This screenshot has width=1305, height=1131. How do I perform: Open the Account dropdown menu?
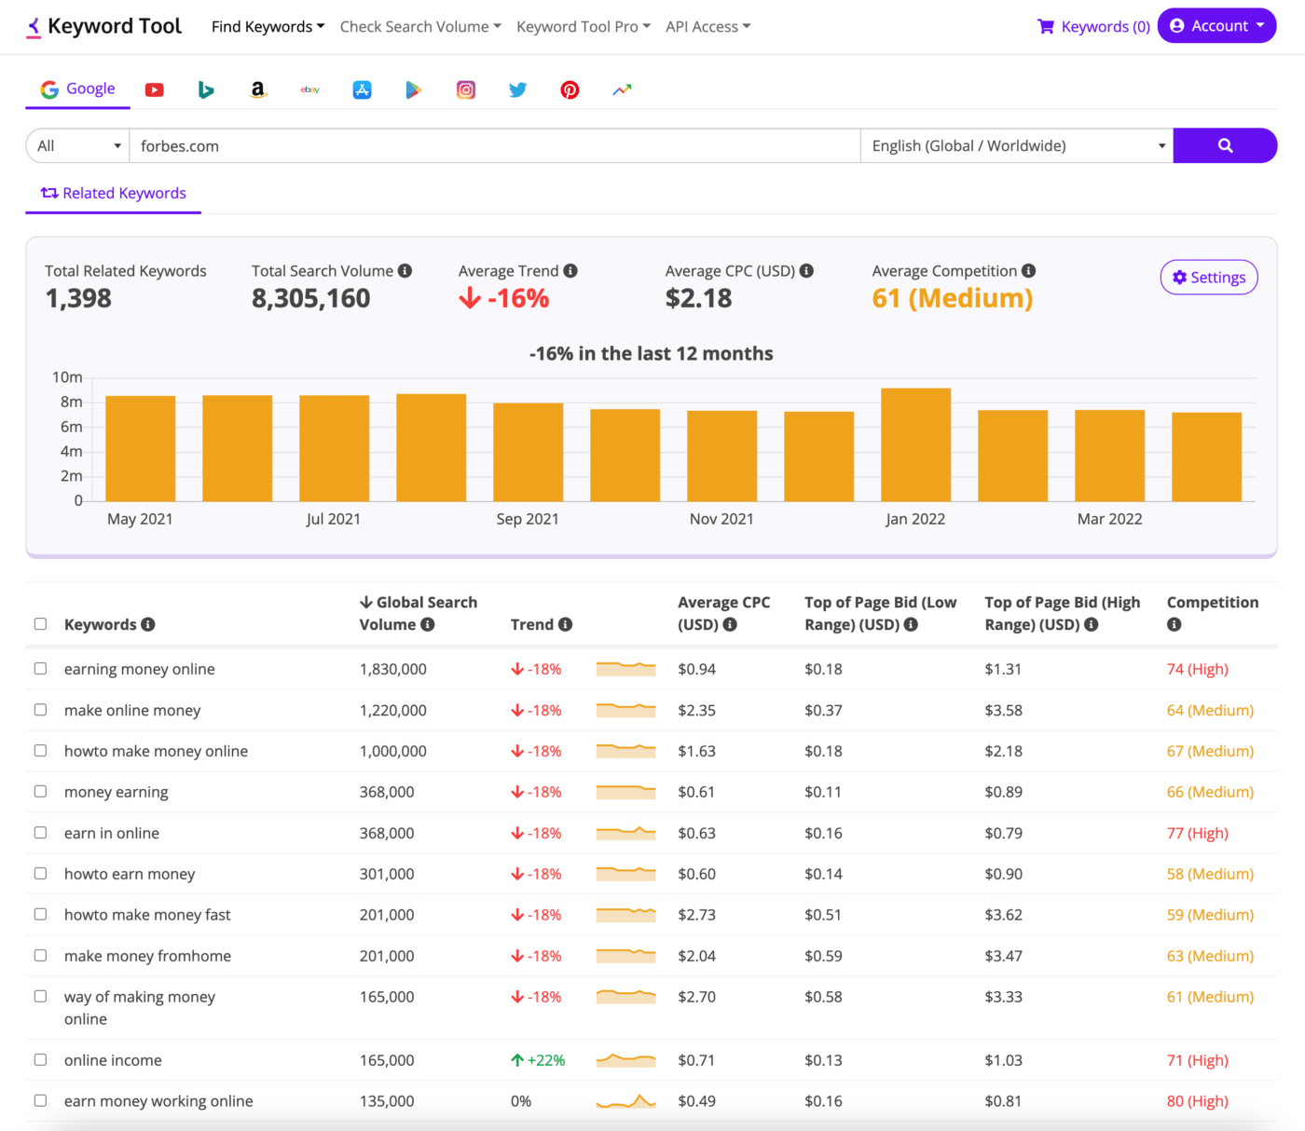point(1217,26)
